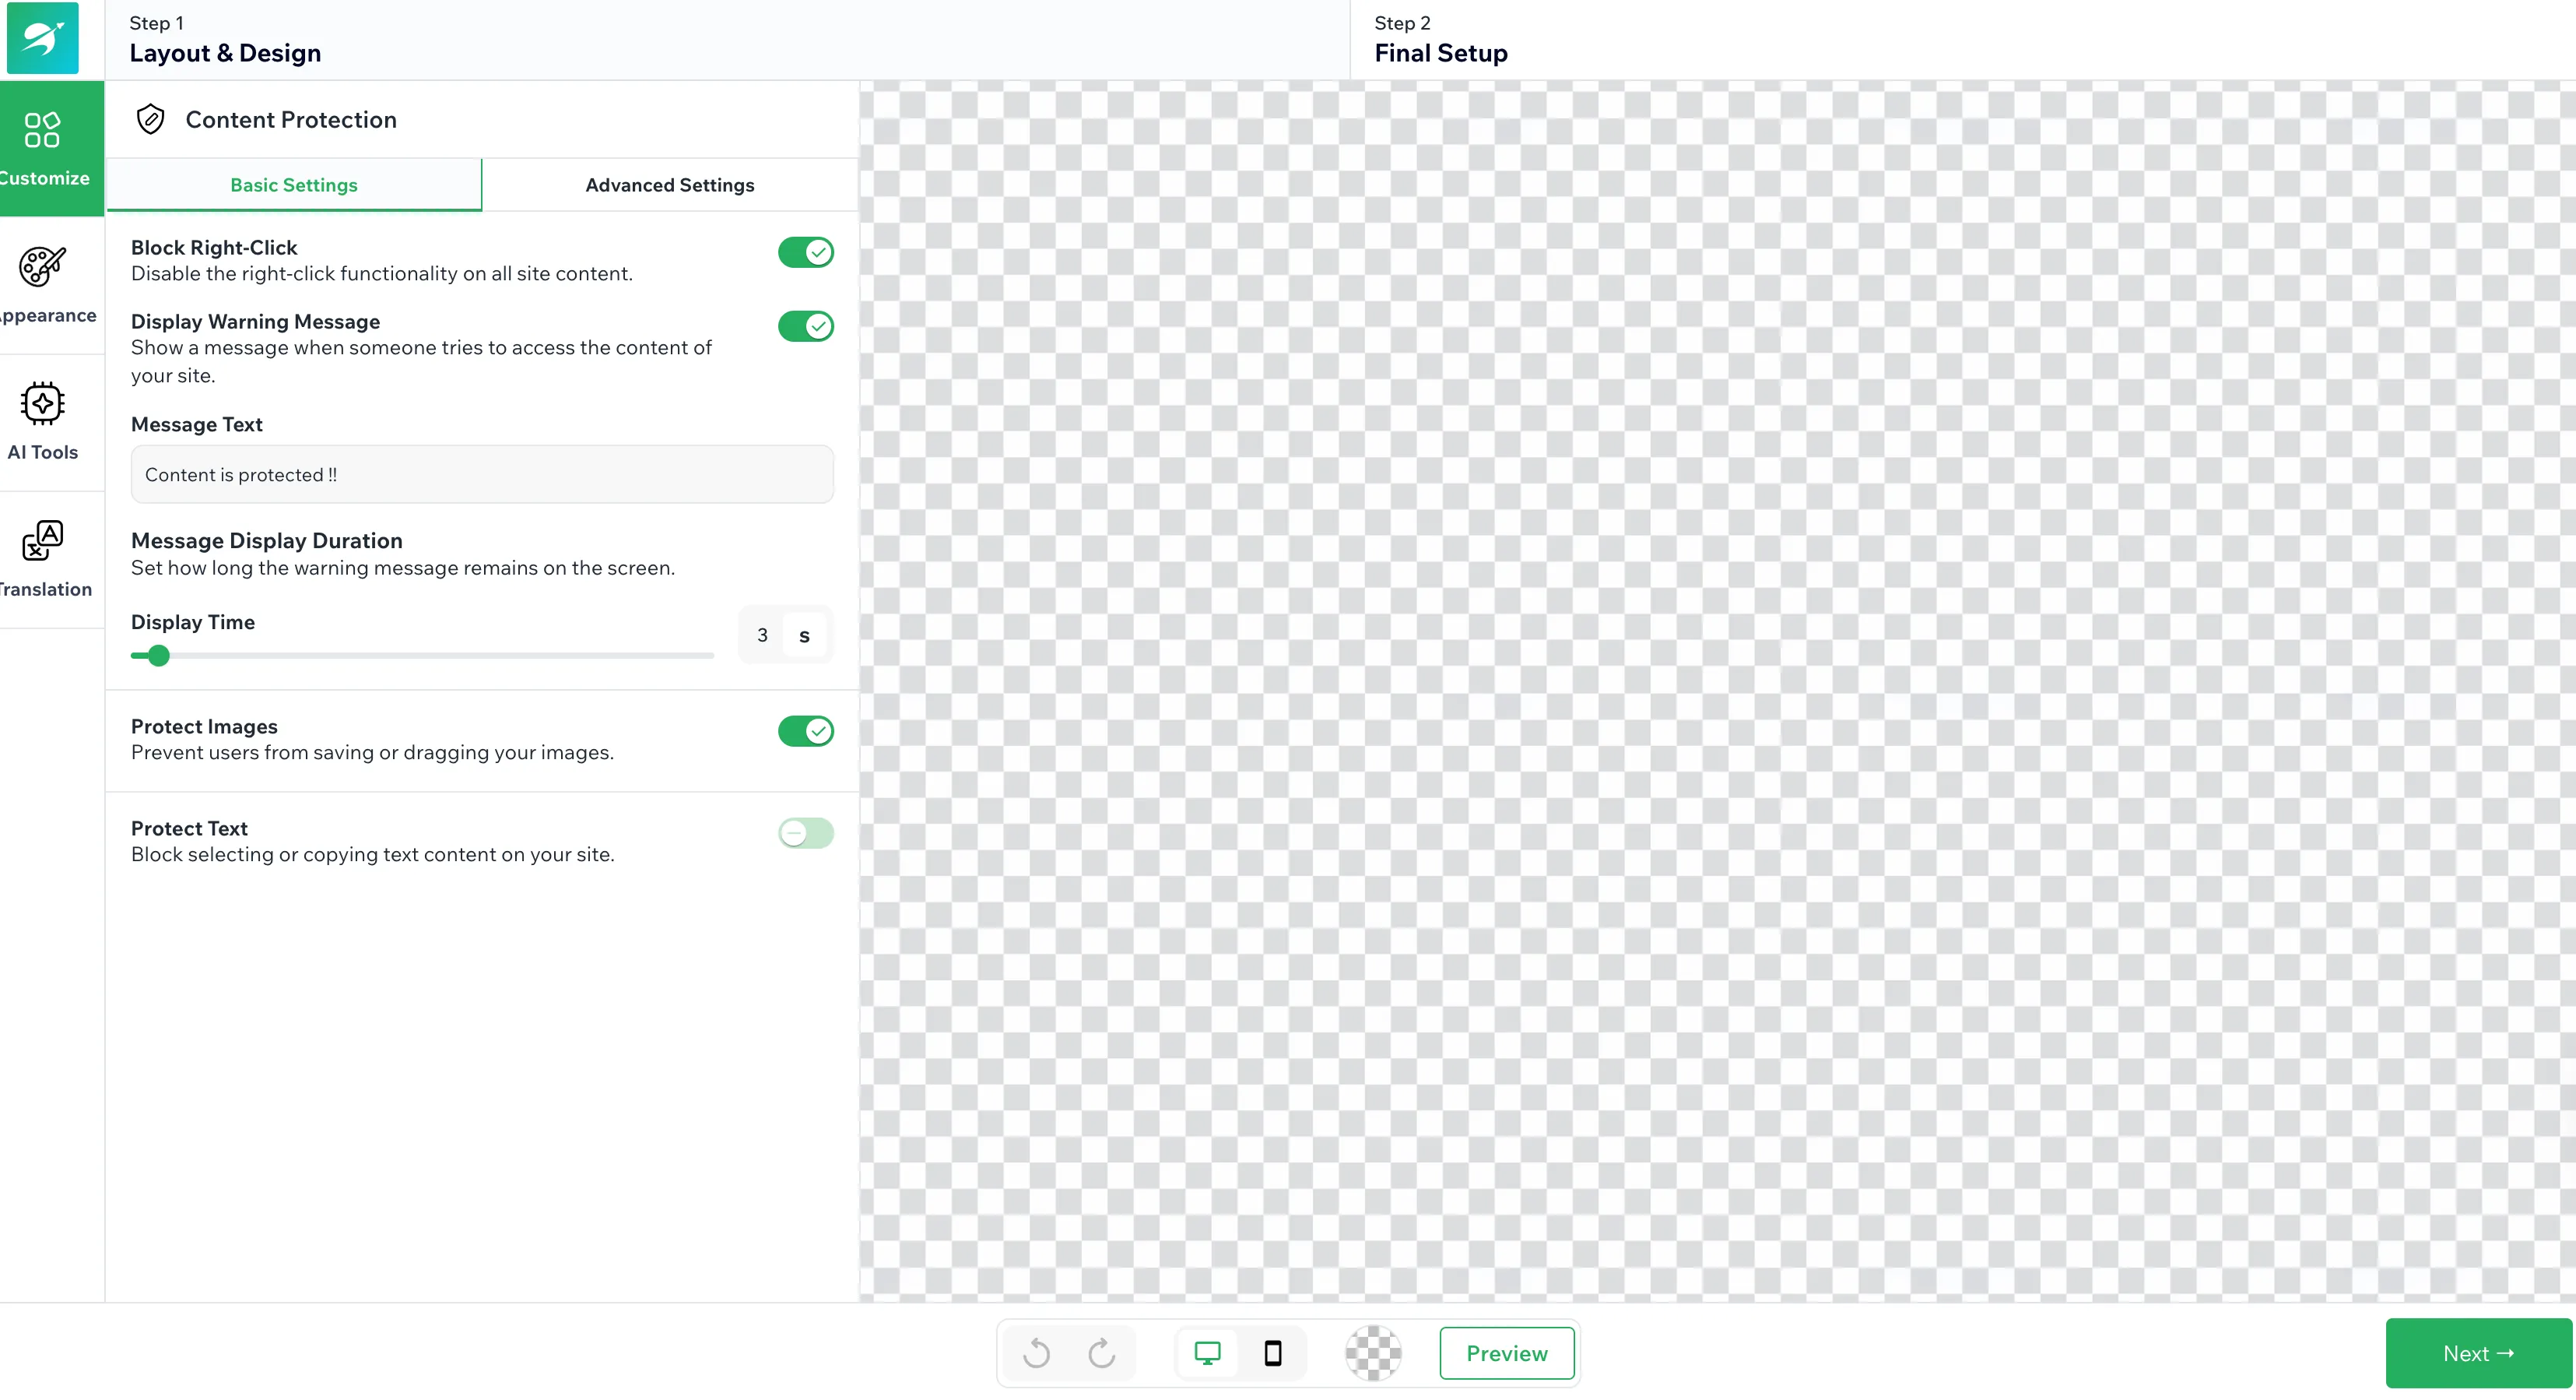The width and height of the screenshot is (2576, 1400).
Task: Toggle off Protect Images
Action: (805, 730)
